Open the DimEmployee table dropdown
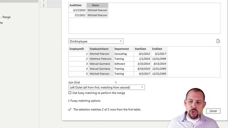Image resolution: width=228 pixels, height=128 pixels. tap(96, 41)
